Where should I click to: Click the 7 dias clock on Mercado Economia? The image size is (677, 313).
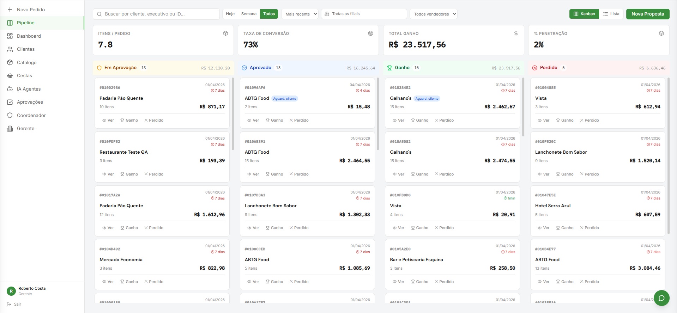click(x=212, y=252)
